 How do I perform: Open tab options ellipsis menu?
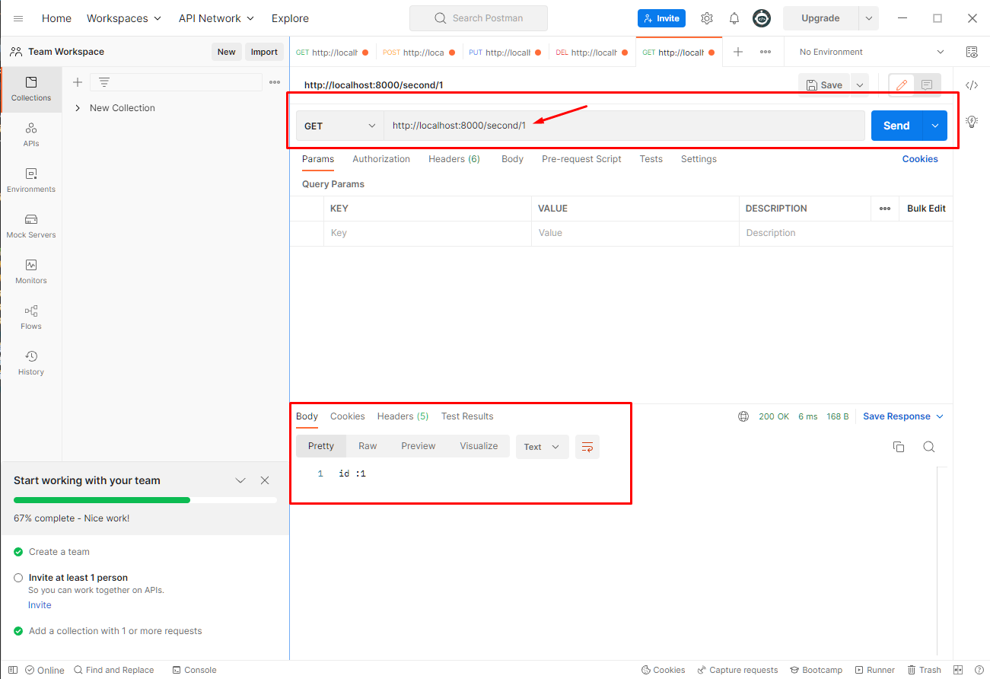pos(766,52)
